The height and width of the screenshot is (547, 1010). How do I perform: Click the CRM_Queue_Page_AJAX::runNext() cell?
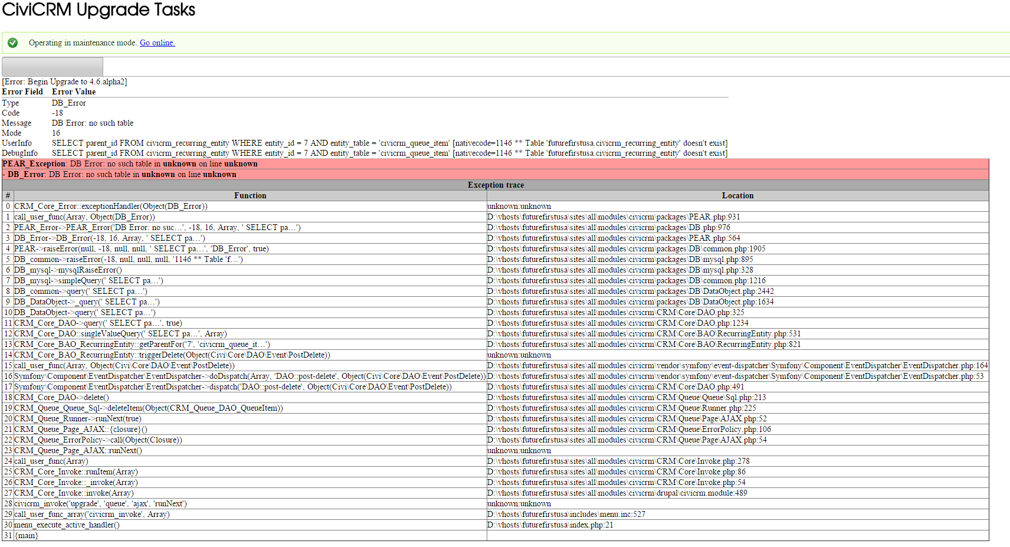click(x=250, y=451)
